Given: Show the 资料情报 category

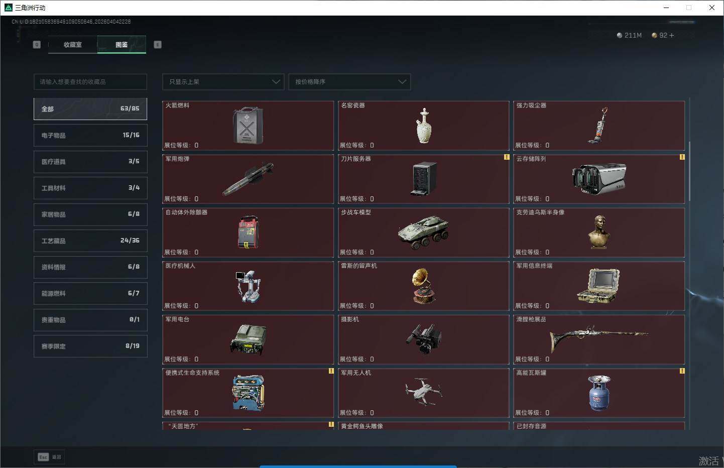Looking at the screenshot, I should tap(90, 267).
